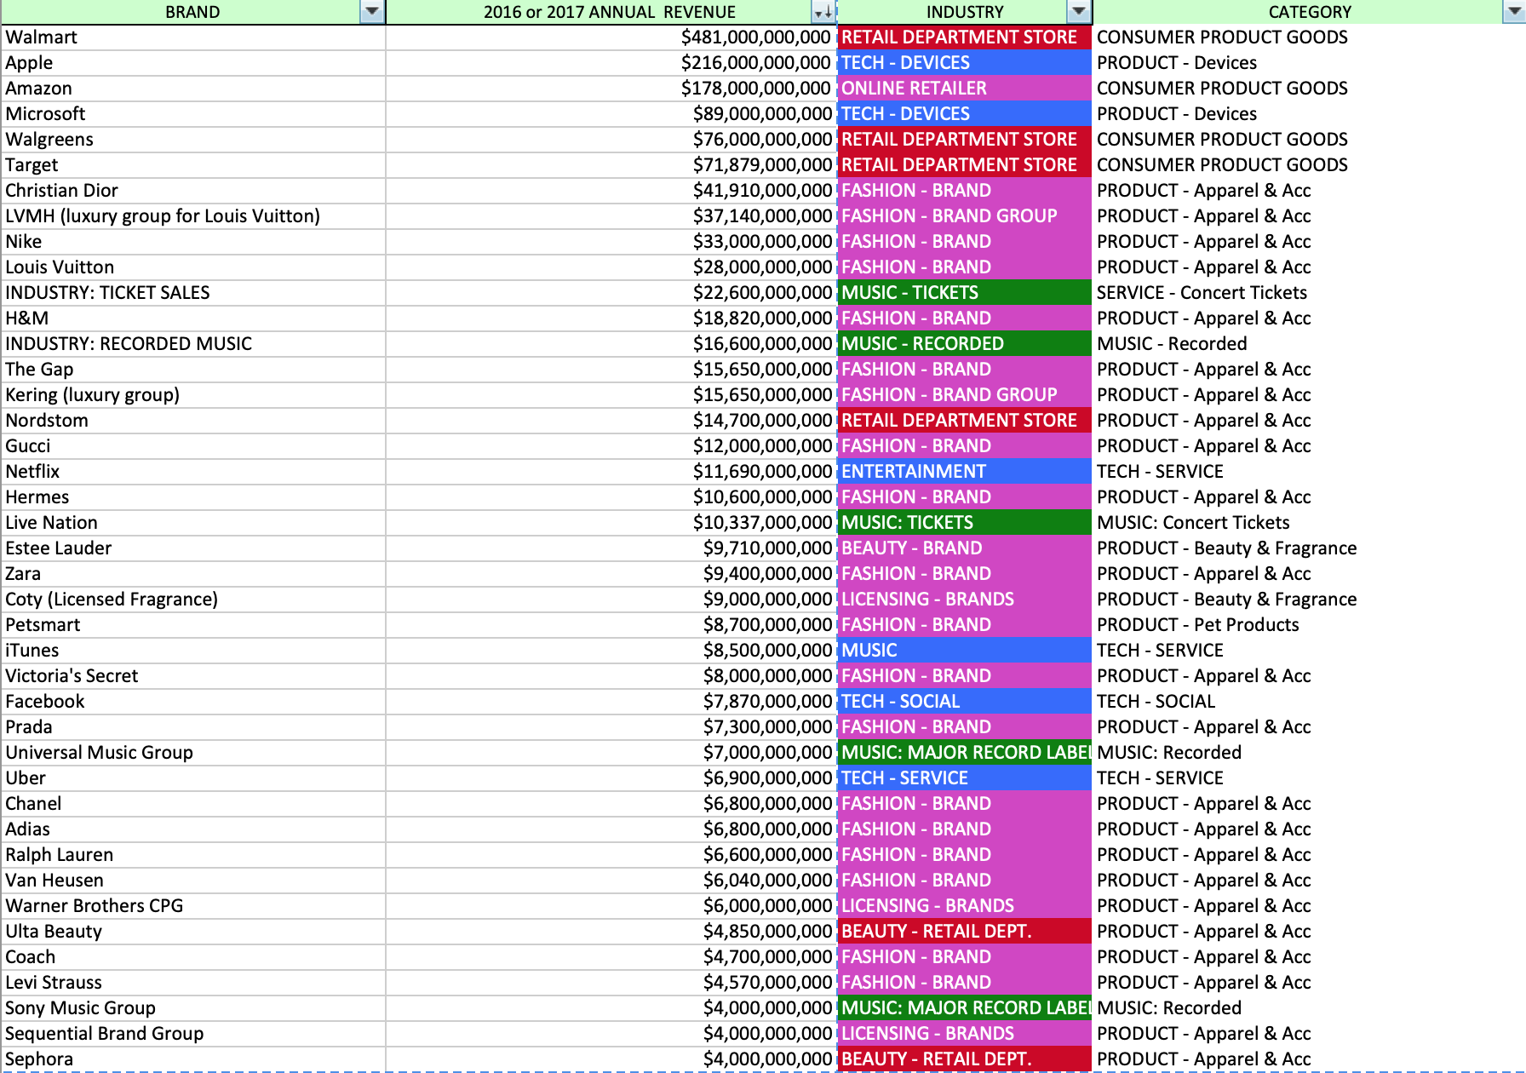Select the CATEGORY header cell

pyautogui.click(x=1310, y=12)
